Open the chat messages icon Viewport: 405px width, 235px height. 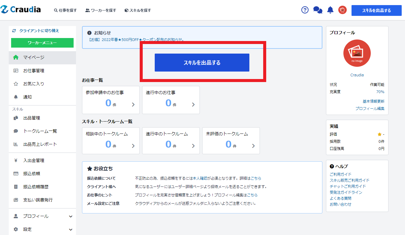(318, 10)
